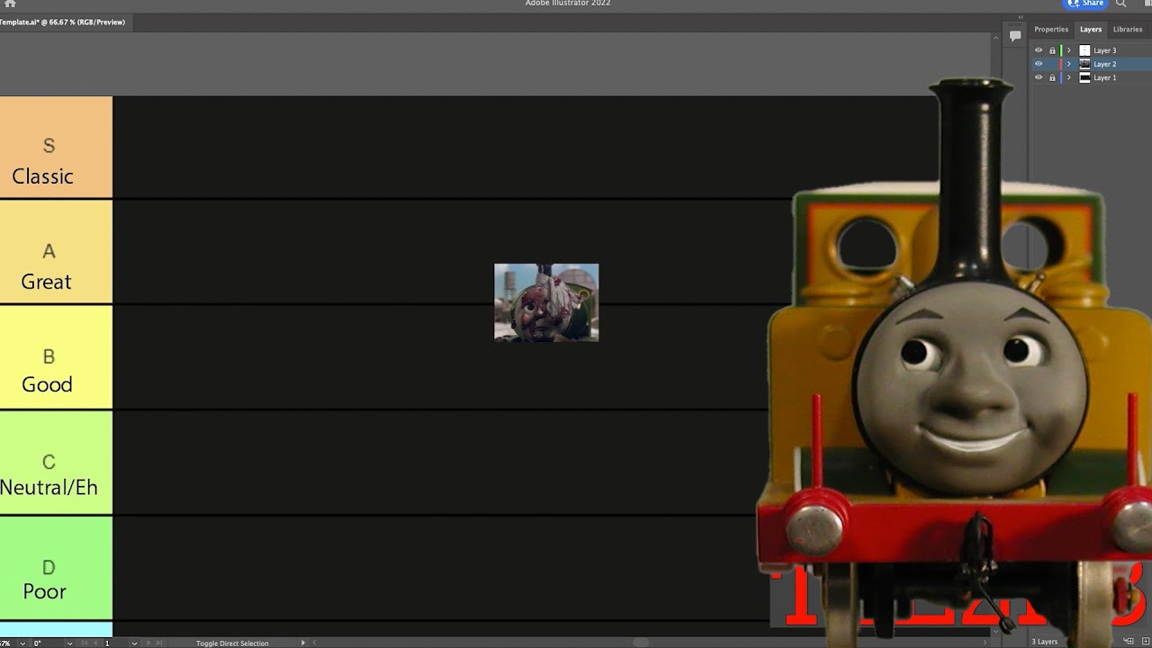This screenshot has height=648, width=1152.
Task: Click the S Classic tier label
Action: pos(56,147)
